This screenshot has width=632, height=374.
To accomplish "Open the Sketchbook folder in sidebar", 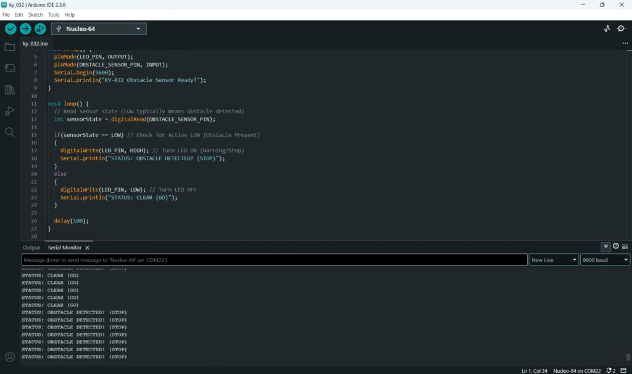I will point(10,47).
